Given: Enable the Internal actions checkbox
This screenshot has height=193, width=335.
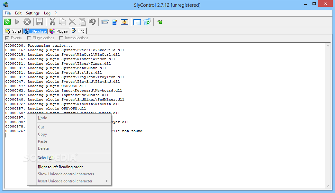Looking at the screenshot, I should [61, 38].
